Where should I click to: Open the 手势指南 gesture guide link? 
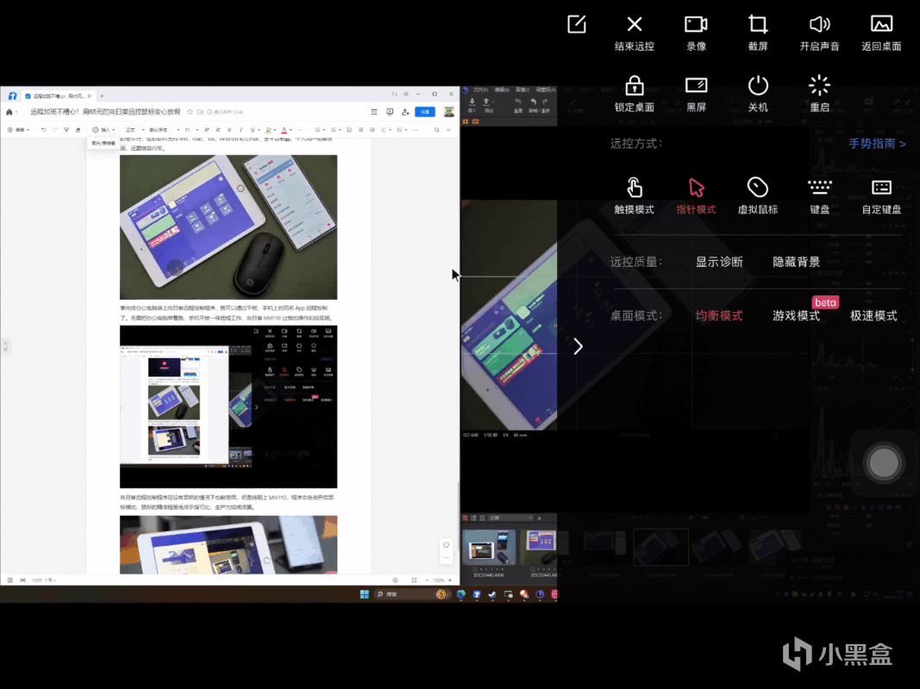coord(877,144)
